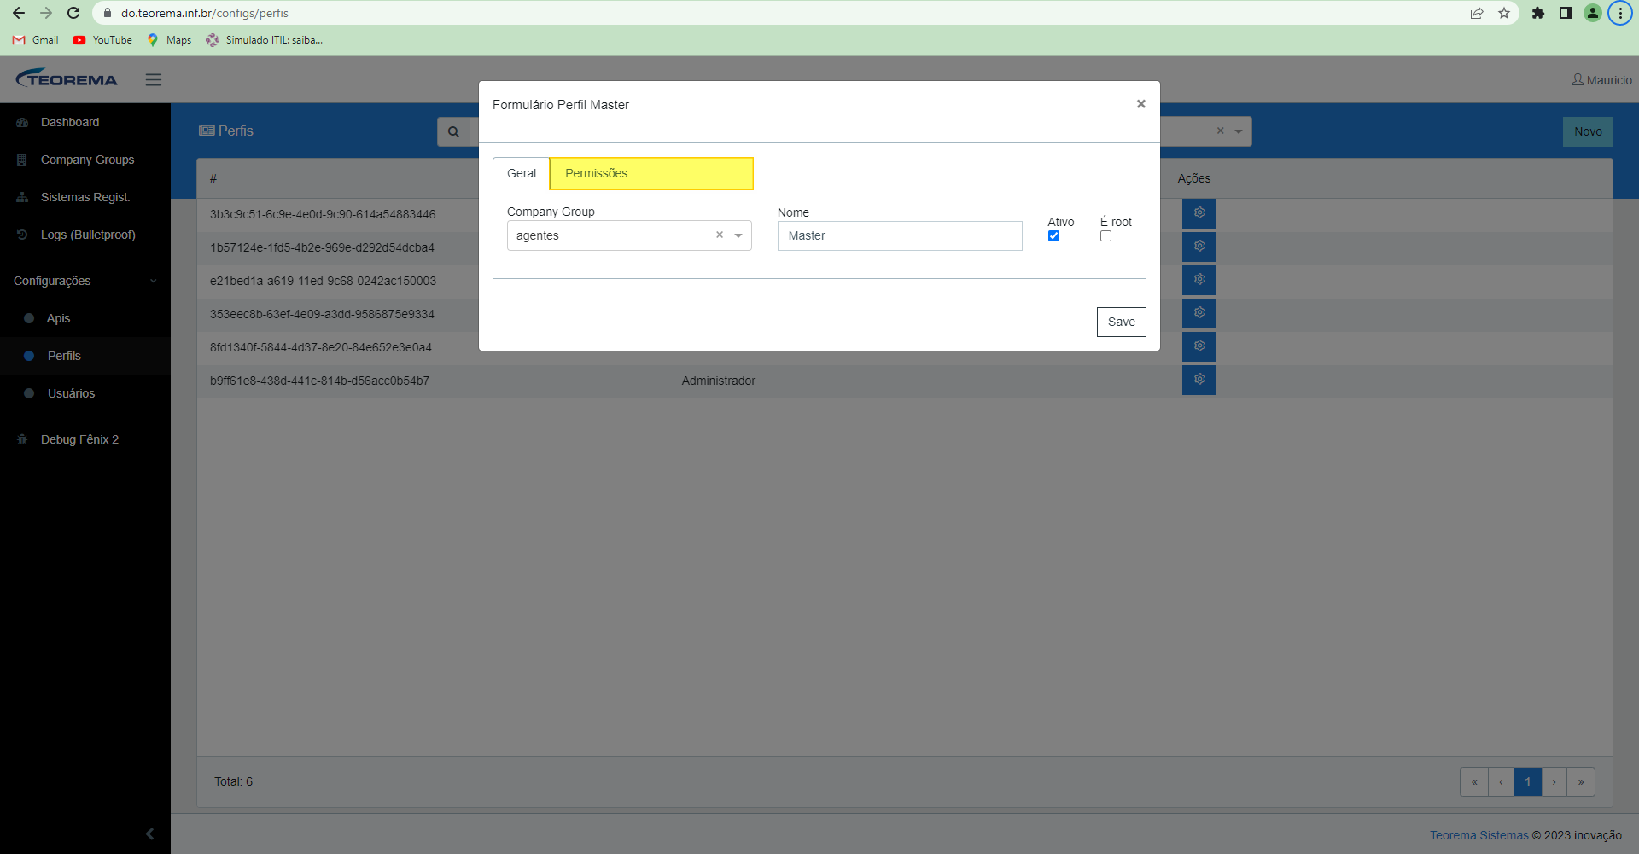Collapse the sidebar with bottom chevron
1639x854 pixels.
pos(149,834)
